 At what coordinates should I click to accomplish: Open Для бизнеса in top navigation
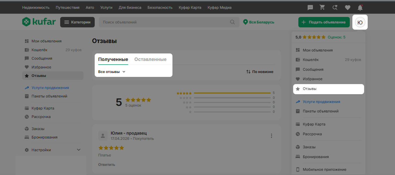[x=130, y=7]
